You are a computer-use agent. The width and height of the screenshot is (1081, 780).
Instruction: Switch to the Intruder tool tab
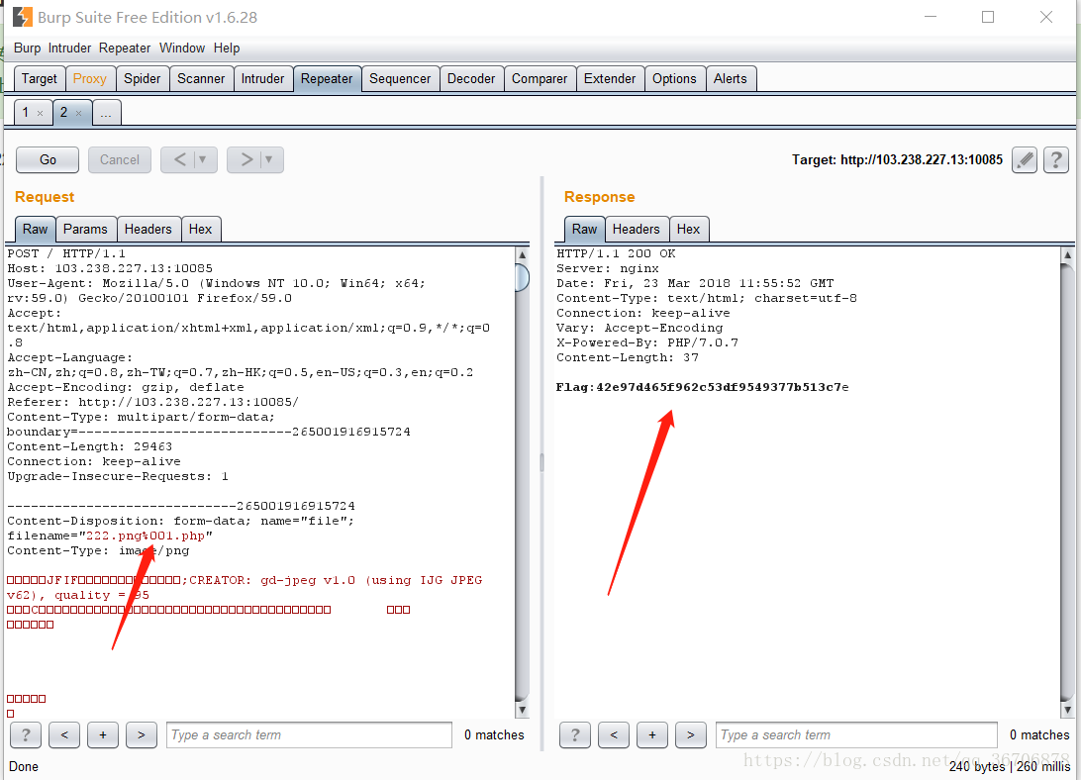[262, 78]
